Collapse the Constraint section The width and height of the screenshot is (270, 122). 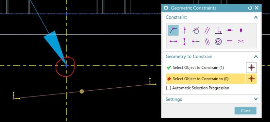(x=256, y=17)
